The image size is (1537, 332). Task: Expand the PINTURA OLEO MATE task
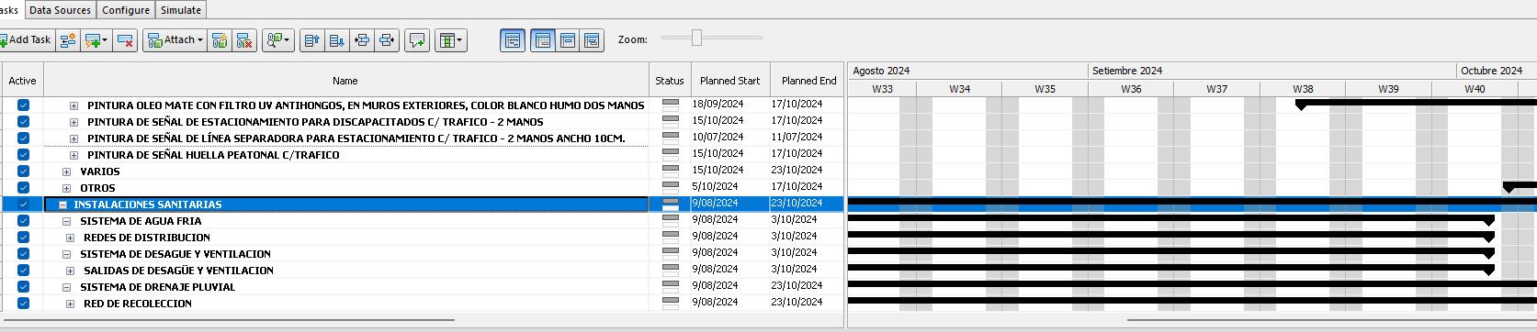click(74, 105)
